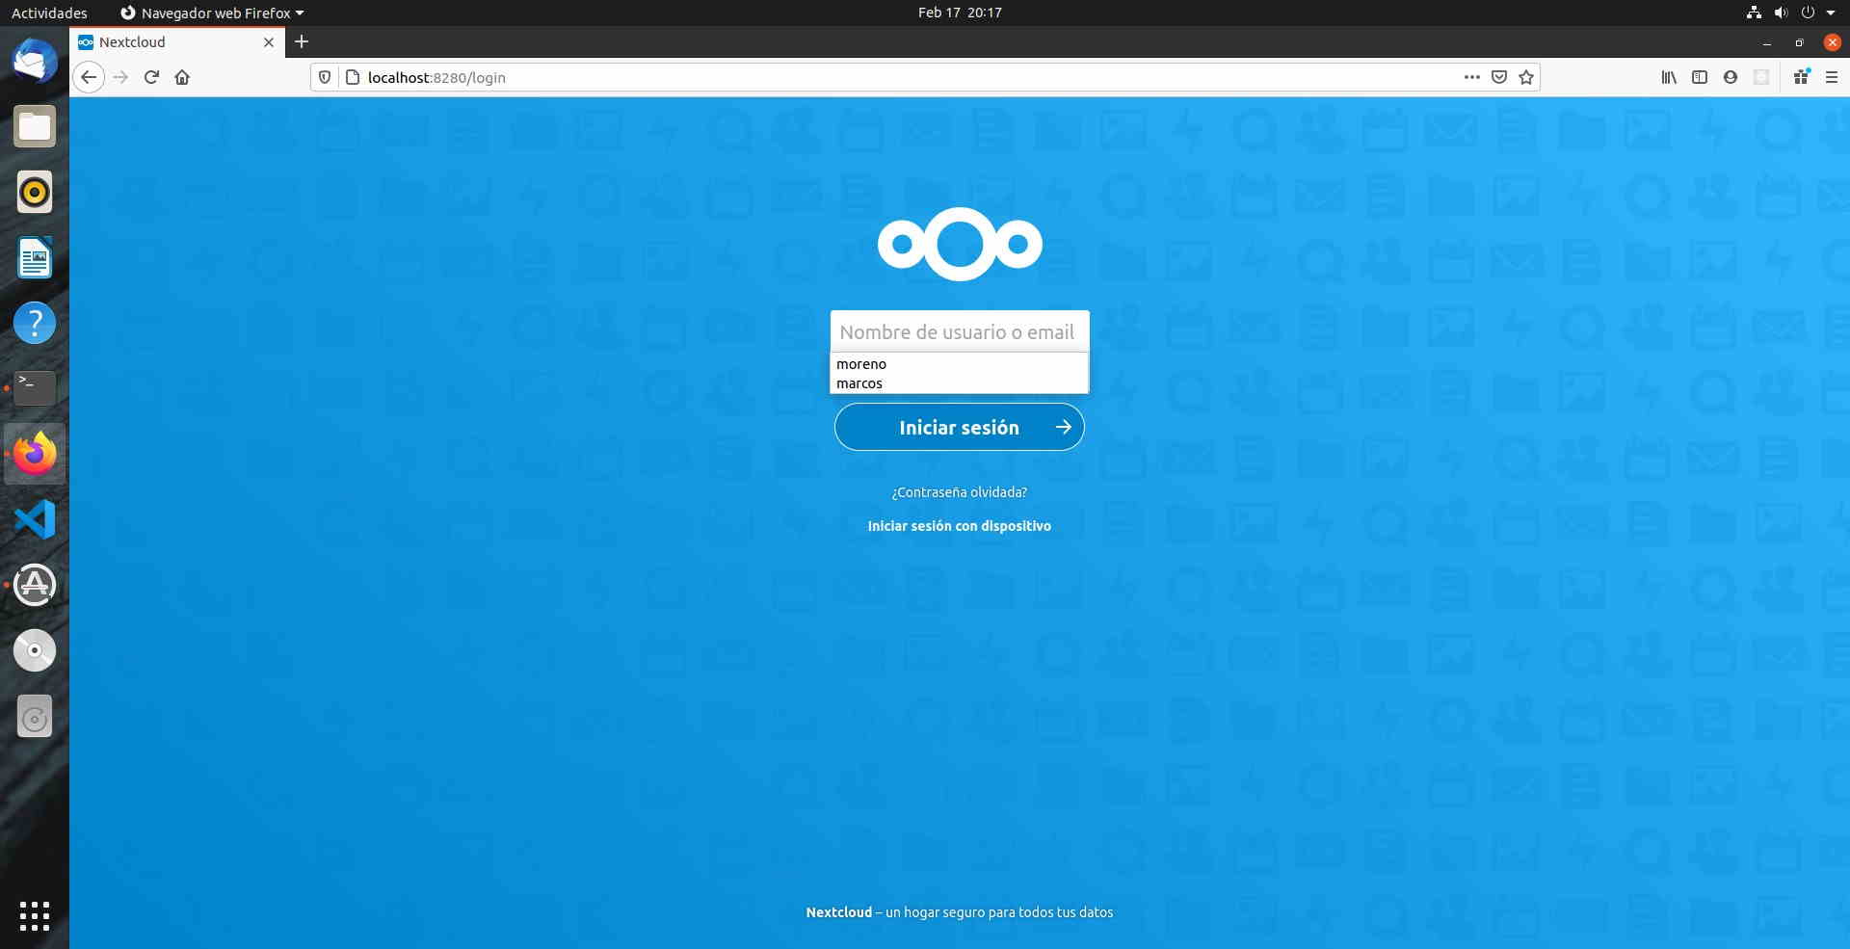Close the Nextcloud tab
1850x949 pixels.
[x=269, y=42]
